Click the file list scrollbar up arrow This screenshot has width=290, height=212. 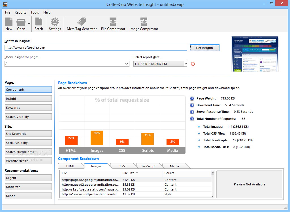pos(213,172)
